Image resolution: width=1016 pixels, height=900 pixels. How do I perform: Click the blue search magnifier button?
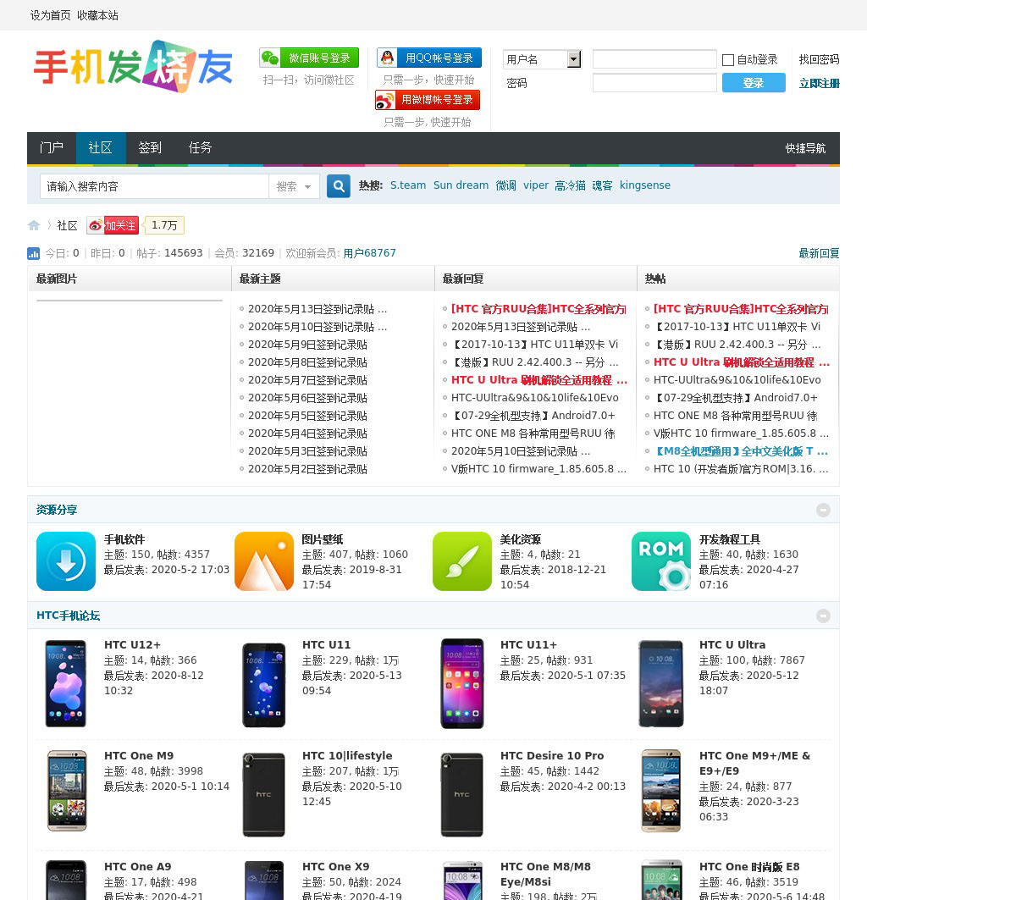click(339, 186)
